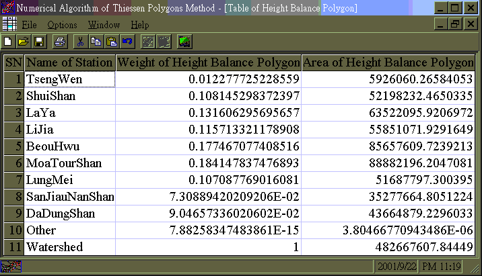Select the LiJia station cell

click(x=70, y=130)
